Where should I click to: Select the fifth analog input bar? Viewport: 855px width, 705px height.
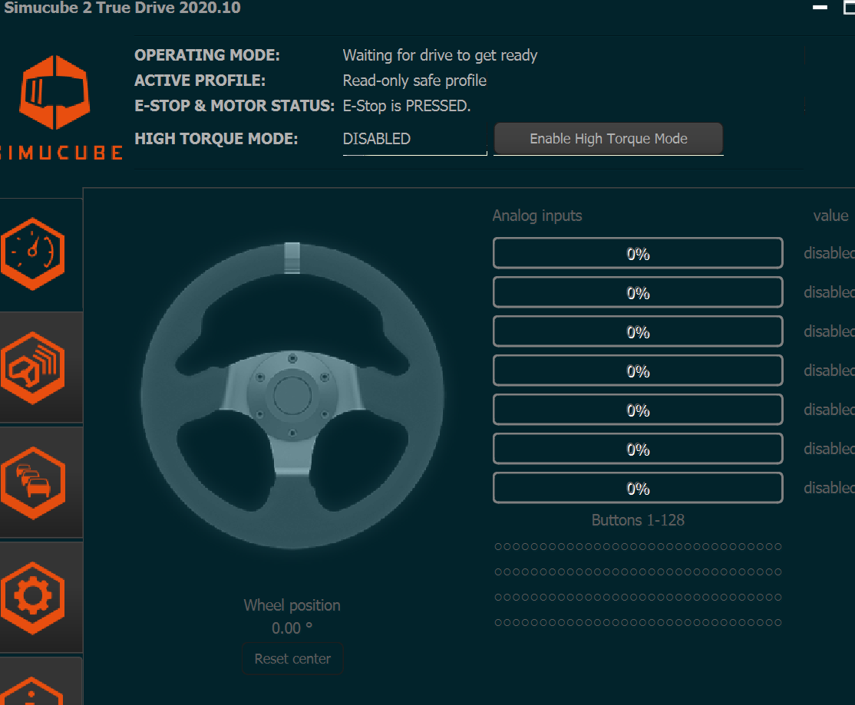(x=638, y=410)
